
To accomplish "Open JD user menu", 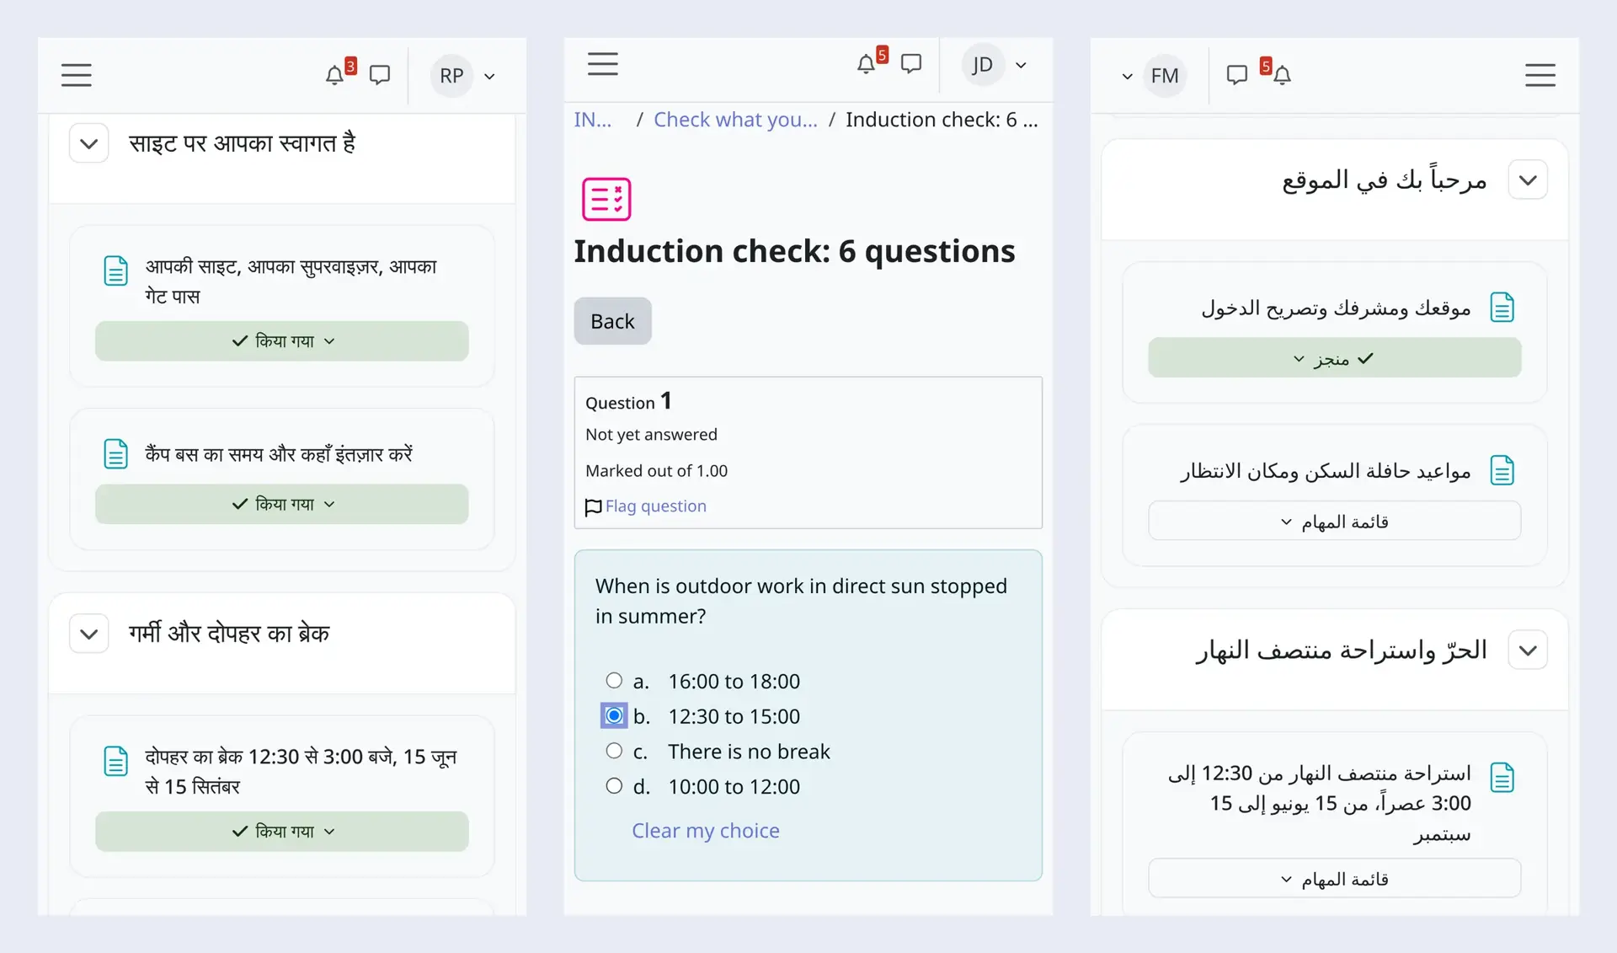I will (996, 65).
